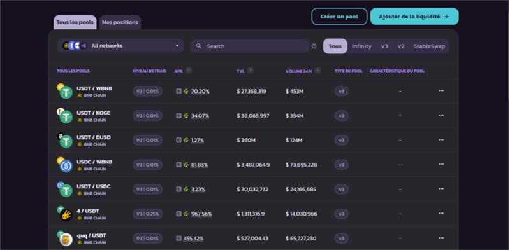Click USDT / WBNB token pair icon

tap(65, 91)
